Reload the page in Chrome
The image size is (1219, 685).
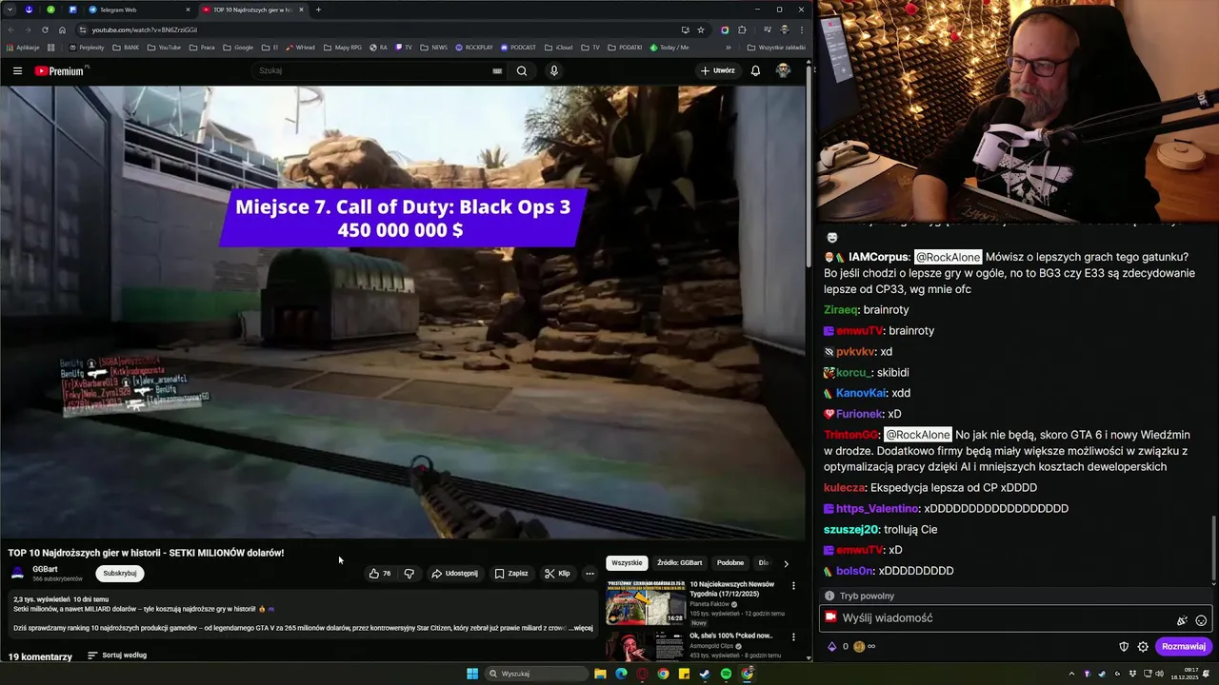point(45,29)
